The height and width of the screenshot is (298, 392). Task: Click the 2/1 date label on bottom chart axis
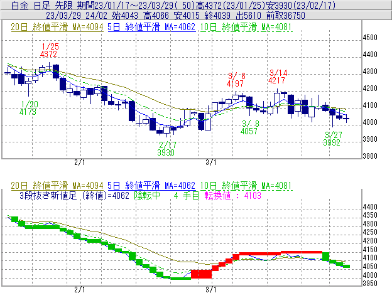(x=80, y=290)
